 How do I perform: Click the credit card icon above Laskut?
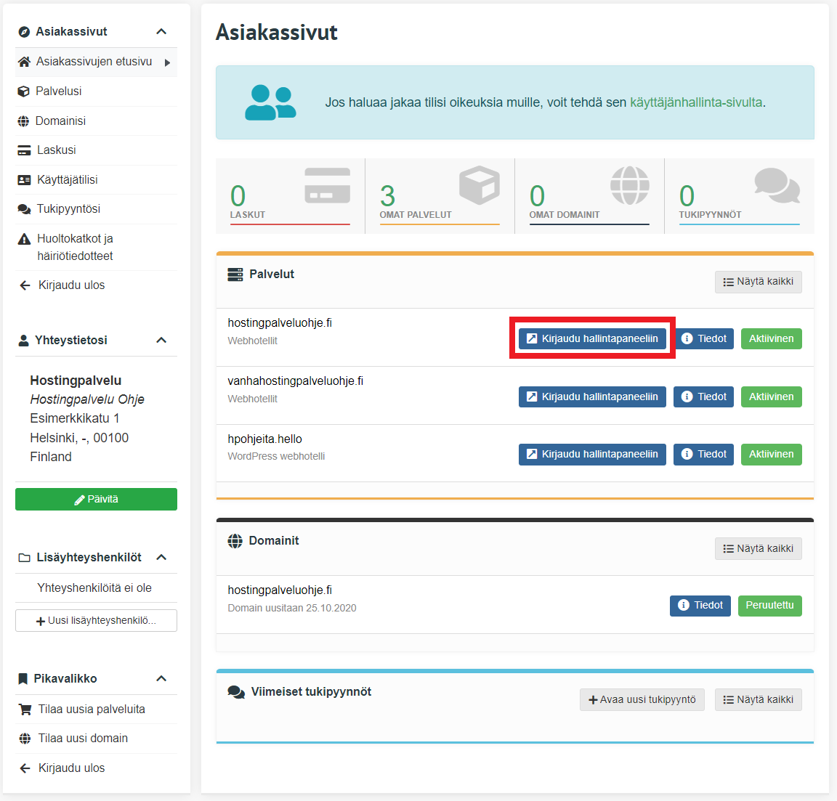pyautogui.click(x=327, y=185)
